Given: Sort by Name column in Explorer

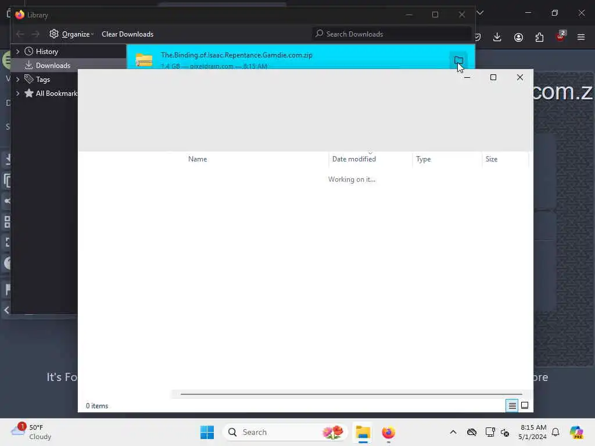Looking at the screenshot, I should click(198, 159).
